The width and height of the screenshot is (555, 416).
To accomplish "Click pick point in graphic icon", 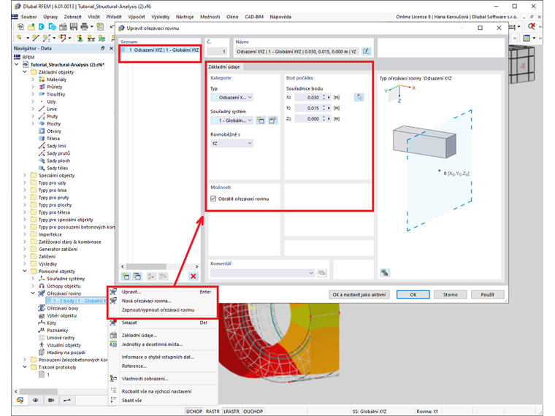I will click(359, 97).
